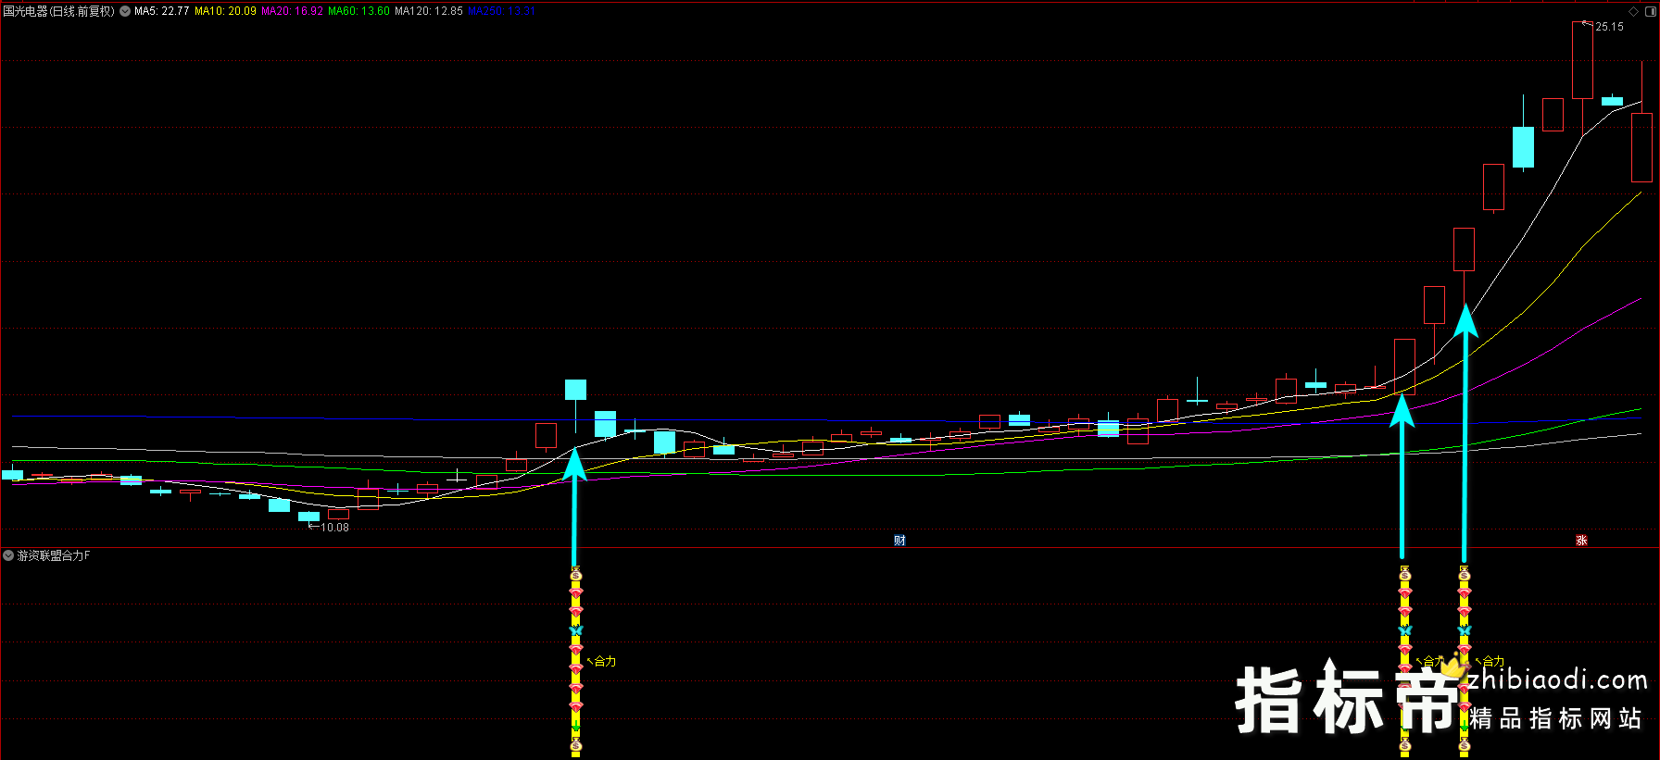Click the top money bag icon on middle signal bar
The height and width of the screenshot is (760, 1660).
[x=1405, y=574]
